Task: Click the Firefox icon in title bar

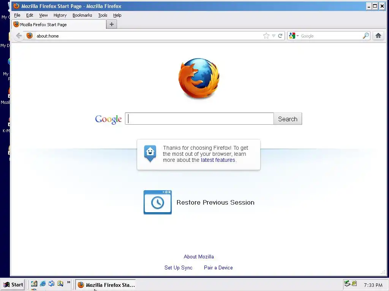Action: coord(16,6)
